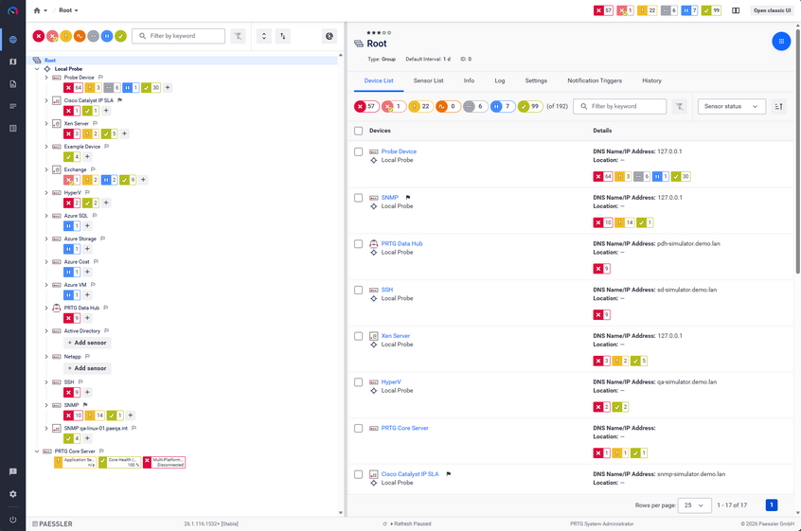Screen dimensions: 801x531
Task: Open the blue round action button near Root
Action: click(x=781, y=41)
